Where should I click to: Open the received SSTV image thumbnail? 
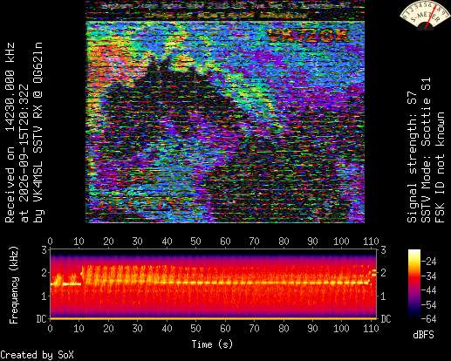tap(225, 112)
